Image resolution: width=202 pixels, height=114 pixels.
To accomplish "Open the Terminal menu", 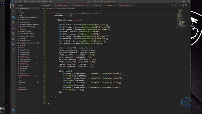I will [x=45, y=2].
